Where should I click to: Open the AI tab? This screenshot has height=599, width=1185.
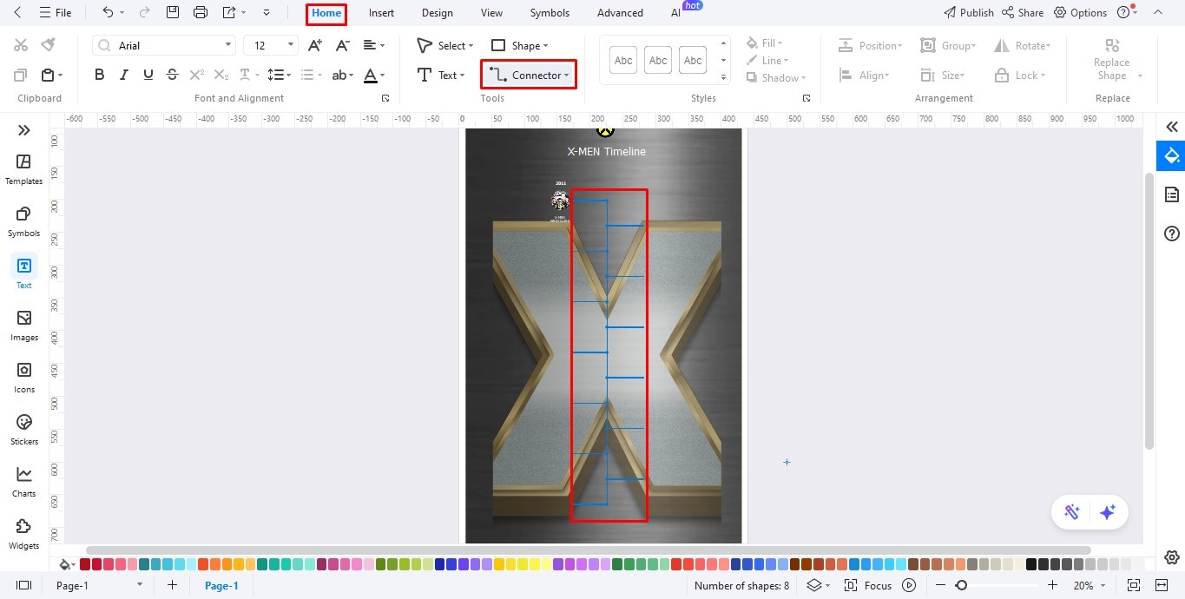[675, 13]
